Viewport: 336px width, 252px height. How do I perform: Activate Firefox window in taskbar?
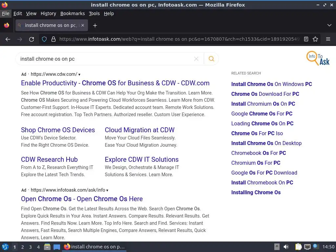[94, 247]
